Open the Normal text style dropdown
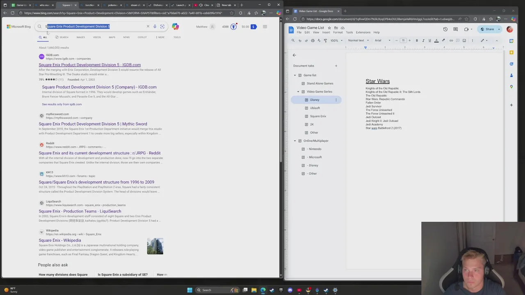The height and width of the screenshot is (295, 525). (x=358, y=41)
